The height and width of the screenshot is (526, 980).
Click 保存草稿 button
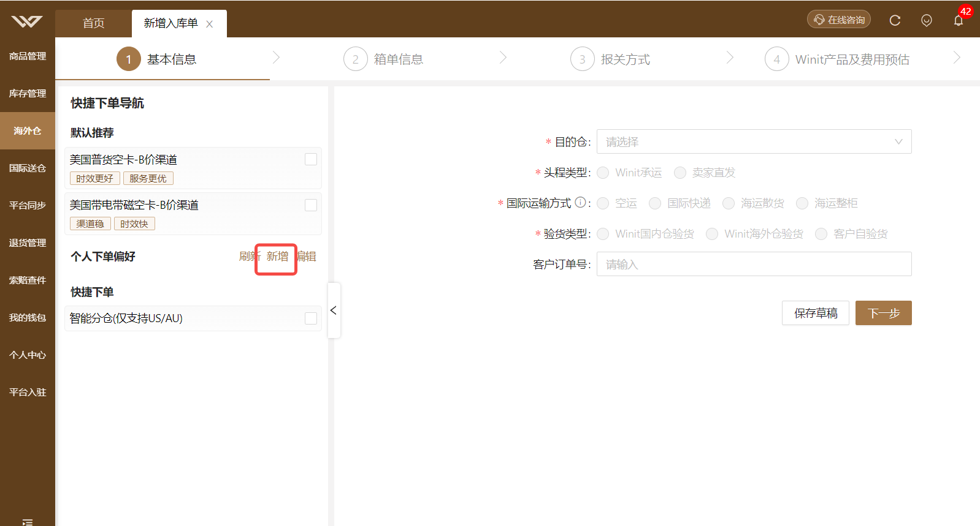816,313
